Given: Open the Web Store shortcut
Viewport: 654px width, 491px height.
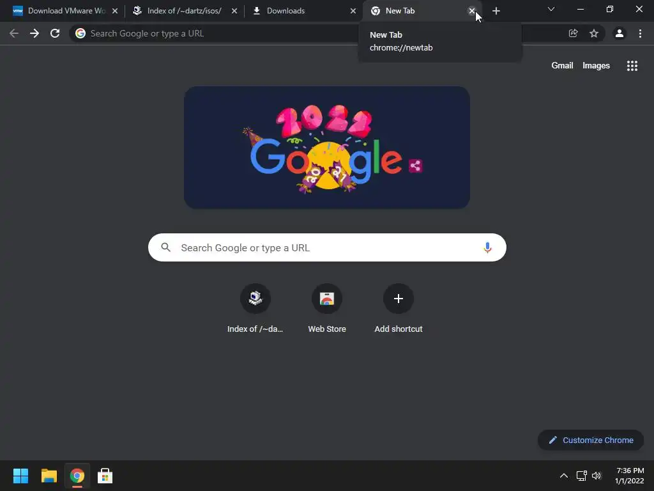Looking at the screenshot, I should coord(327,309).
